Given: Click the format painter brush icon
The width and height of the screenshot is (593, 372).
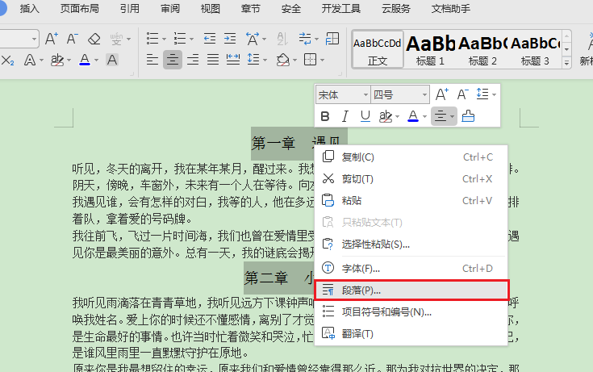Looking at the screenshot, I should tap(468, 116).
